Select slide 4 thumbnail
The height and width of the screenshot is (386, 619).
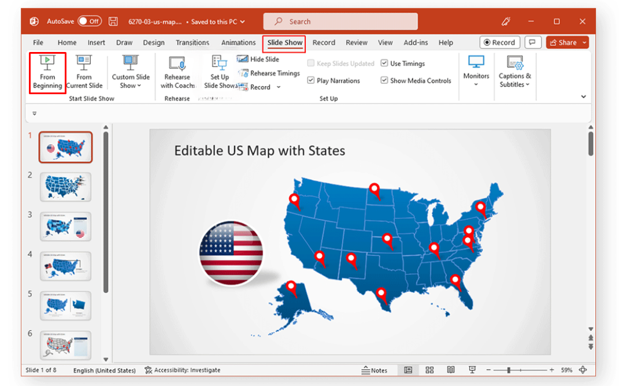(x=65, y=266)
